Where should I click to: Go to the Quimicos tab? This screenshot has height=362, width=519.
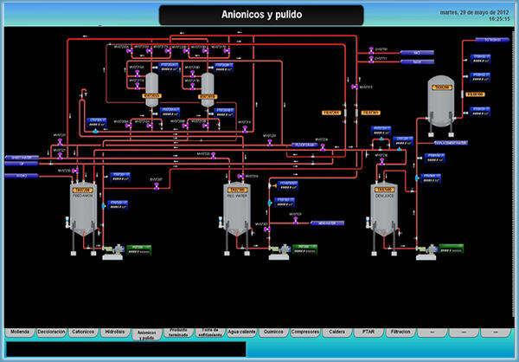(273, 333)
